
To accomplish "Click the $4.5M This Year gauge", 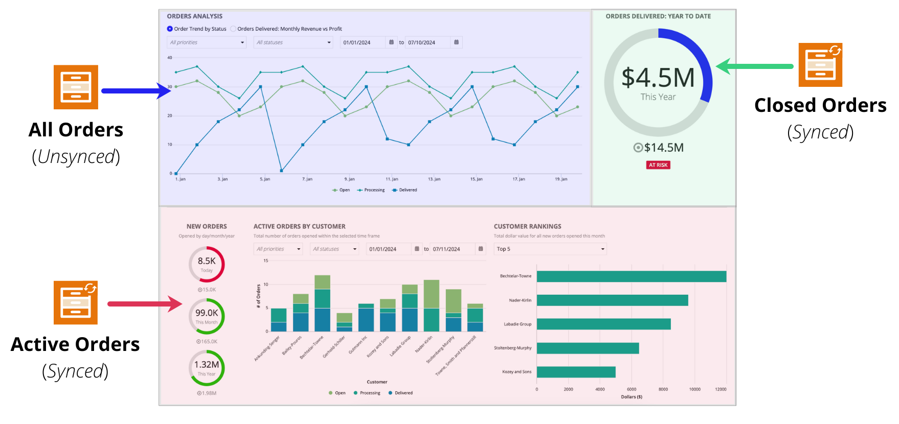I will (x=658, y=83).
